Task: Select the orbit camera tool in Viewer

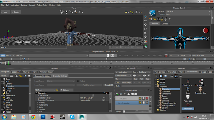Action: tap(62, 12)
